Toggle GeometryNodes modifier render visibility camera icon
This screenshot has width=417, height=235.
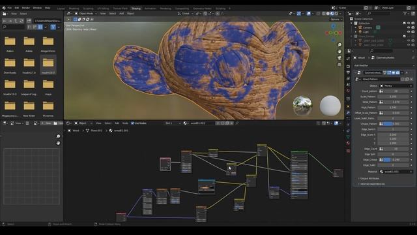click(398, 72)
